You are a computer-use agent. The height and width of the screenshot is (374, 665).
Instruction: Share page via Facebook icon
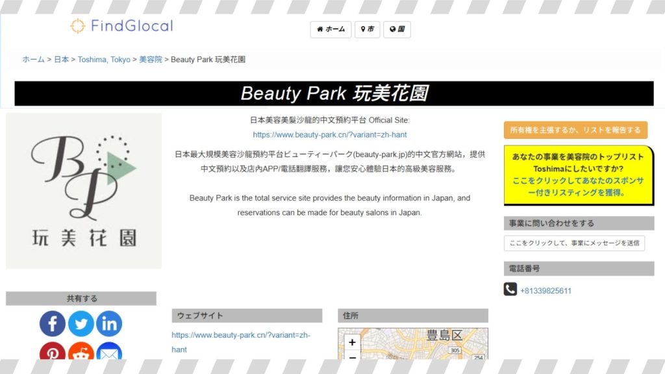point(53,323)
